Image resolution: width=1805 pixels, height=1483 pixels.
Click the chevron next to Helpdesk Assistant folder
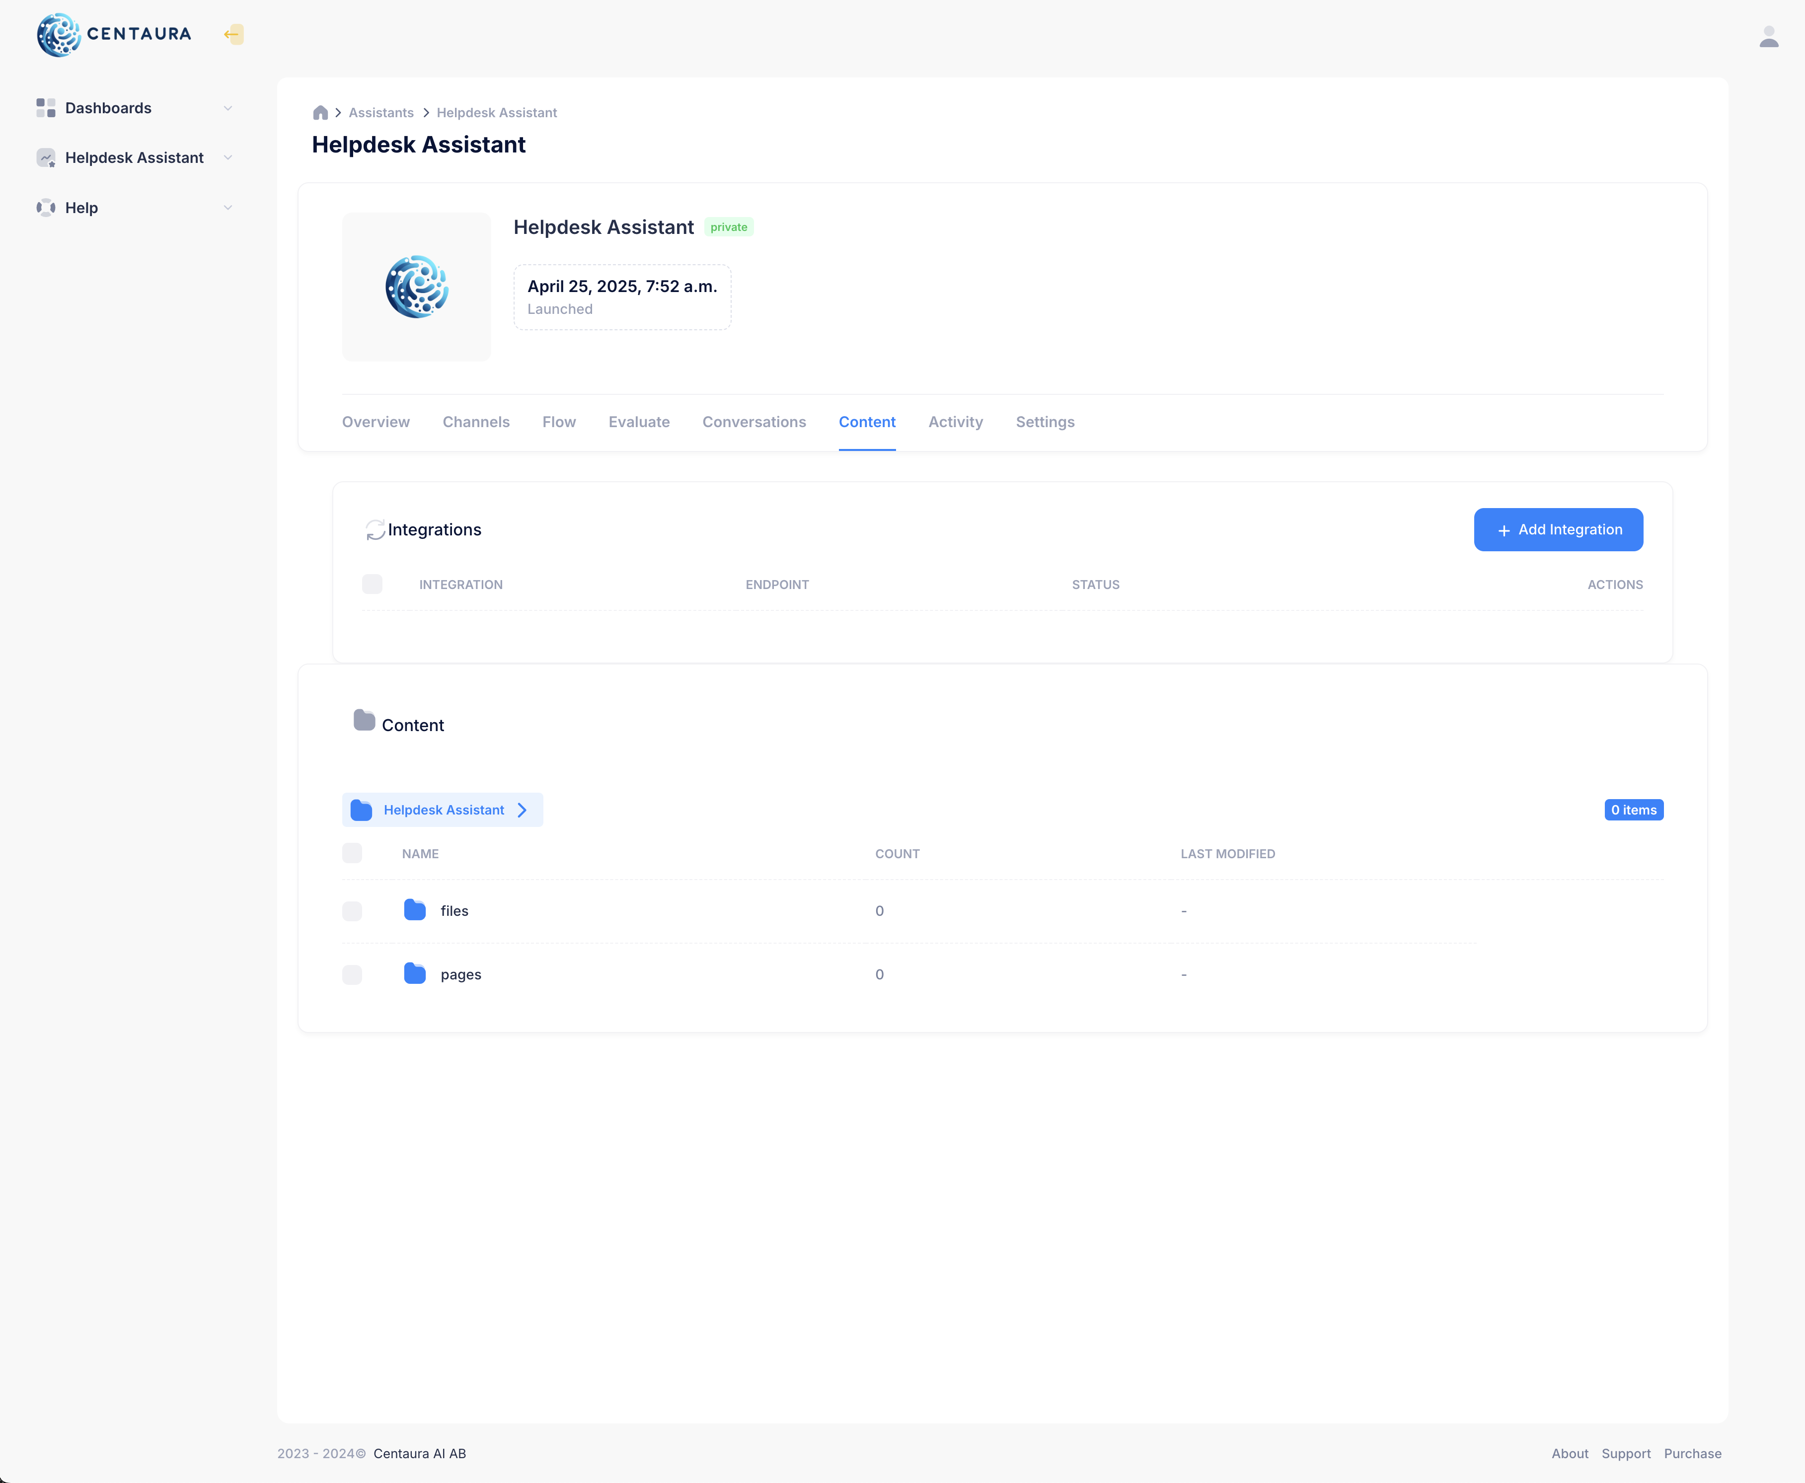[x=522, y=809]
